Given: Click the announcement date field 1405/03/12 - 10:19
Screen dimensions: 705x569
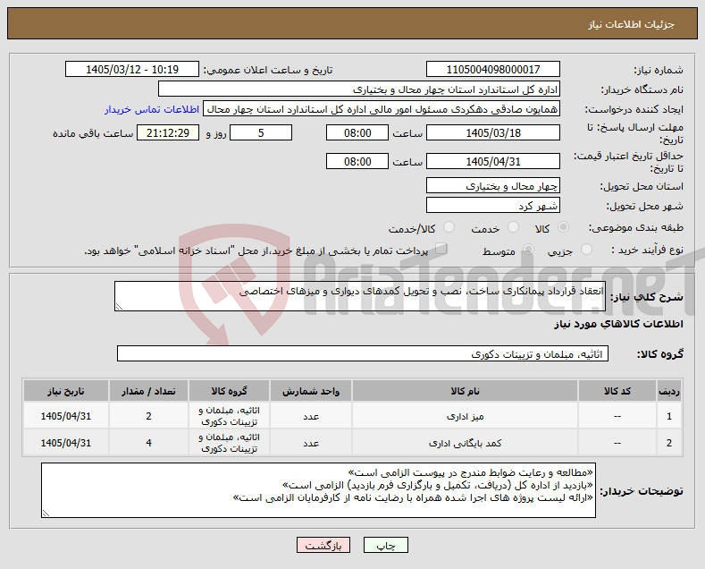Looking at the screenshot, I should [x=132, y=69].
